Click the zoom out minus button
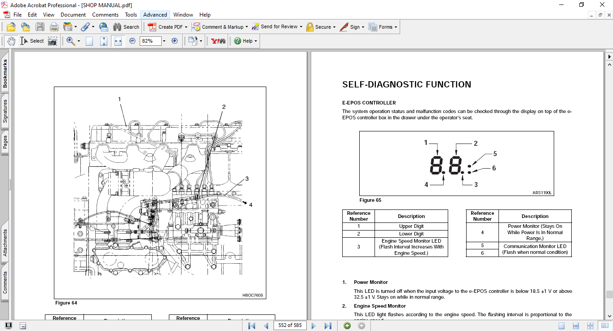This screenshot has width=613, height=331. tap(132, 41)
